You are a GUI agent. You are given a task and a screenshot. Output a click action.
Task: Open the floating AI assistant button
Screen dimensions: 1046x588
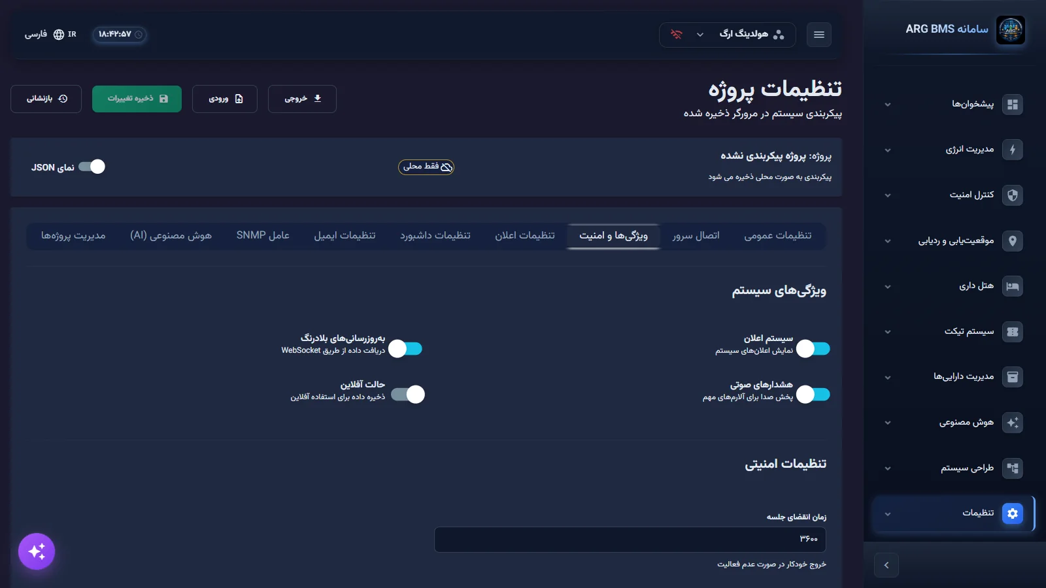[x=37, y=551]
